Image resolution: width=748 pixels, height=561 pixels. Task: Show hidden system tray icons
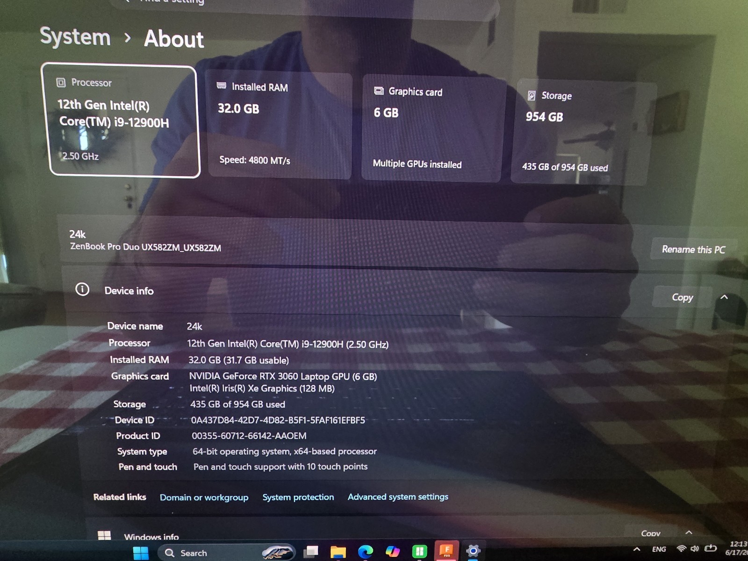[637, 549]
